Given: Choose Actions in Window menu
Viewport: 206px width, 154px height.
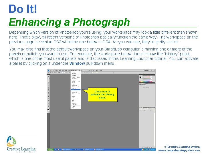Looking at the screenshot, I should pyautogui.click(x=76, y=77).
